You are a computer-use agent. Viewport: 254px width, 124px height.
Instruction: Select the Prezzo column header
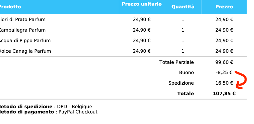(224, 7)
